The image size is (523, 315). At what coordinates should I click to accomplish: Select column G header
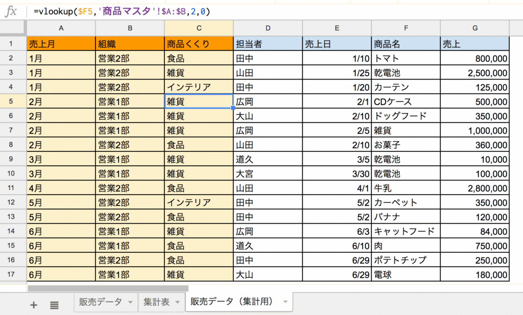[475, 28]
